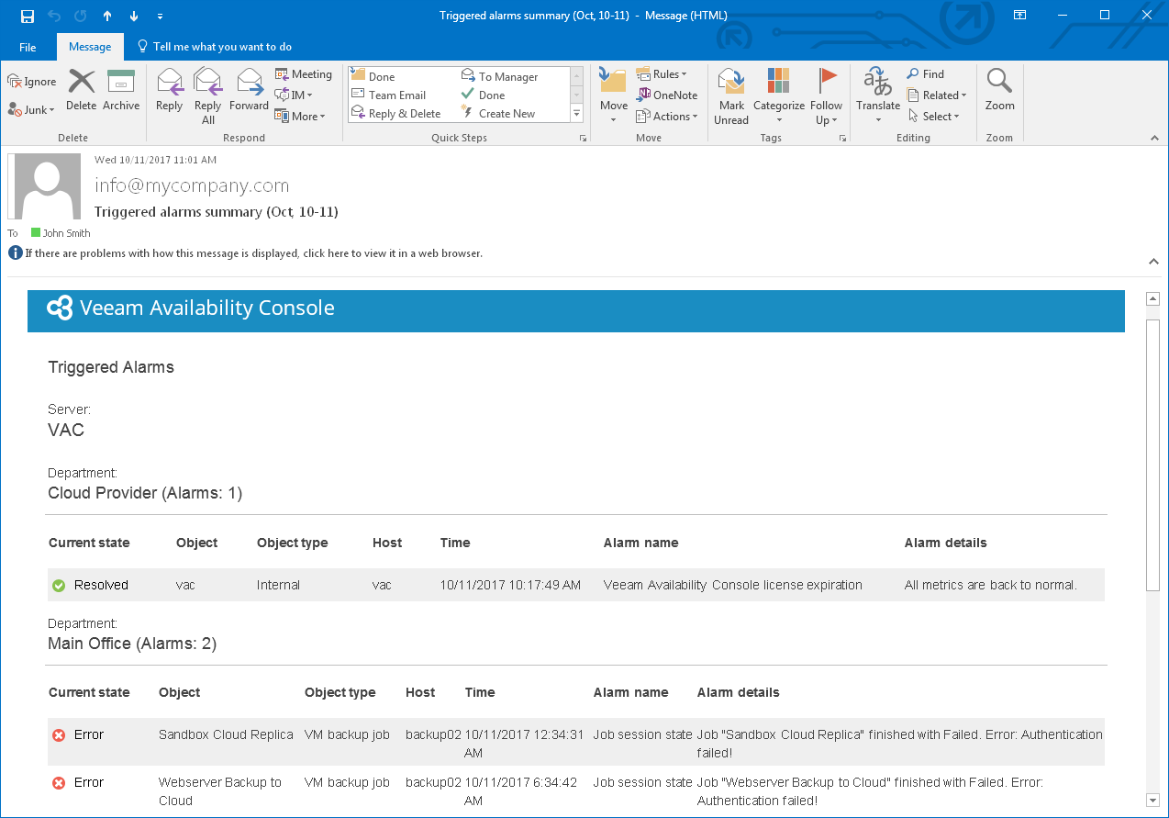Click "Veeam Availability Console license expiration" text
Screen dimensions: 1169x818
(x=733, y=585)
